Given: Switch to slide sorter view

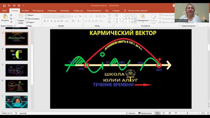Looking at the screenshot, I should coord(164,113).
